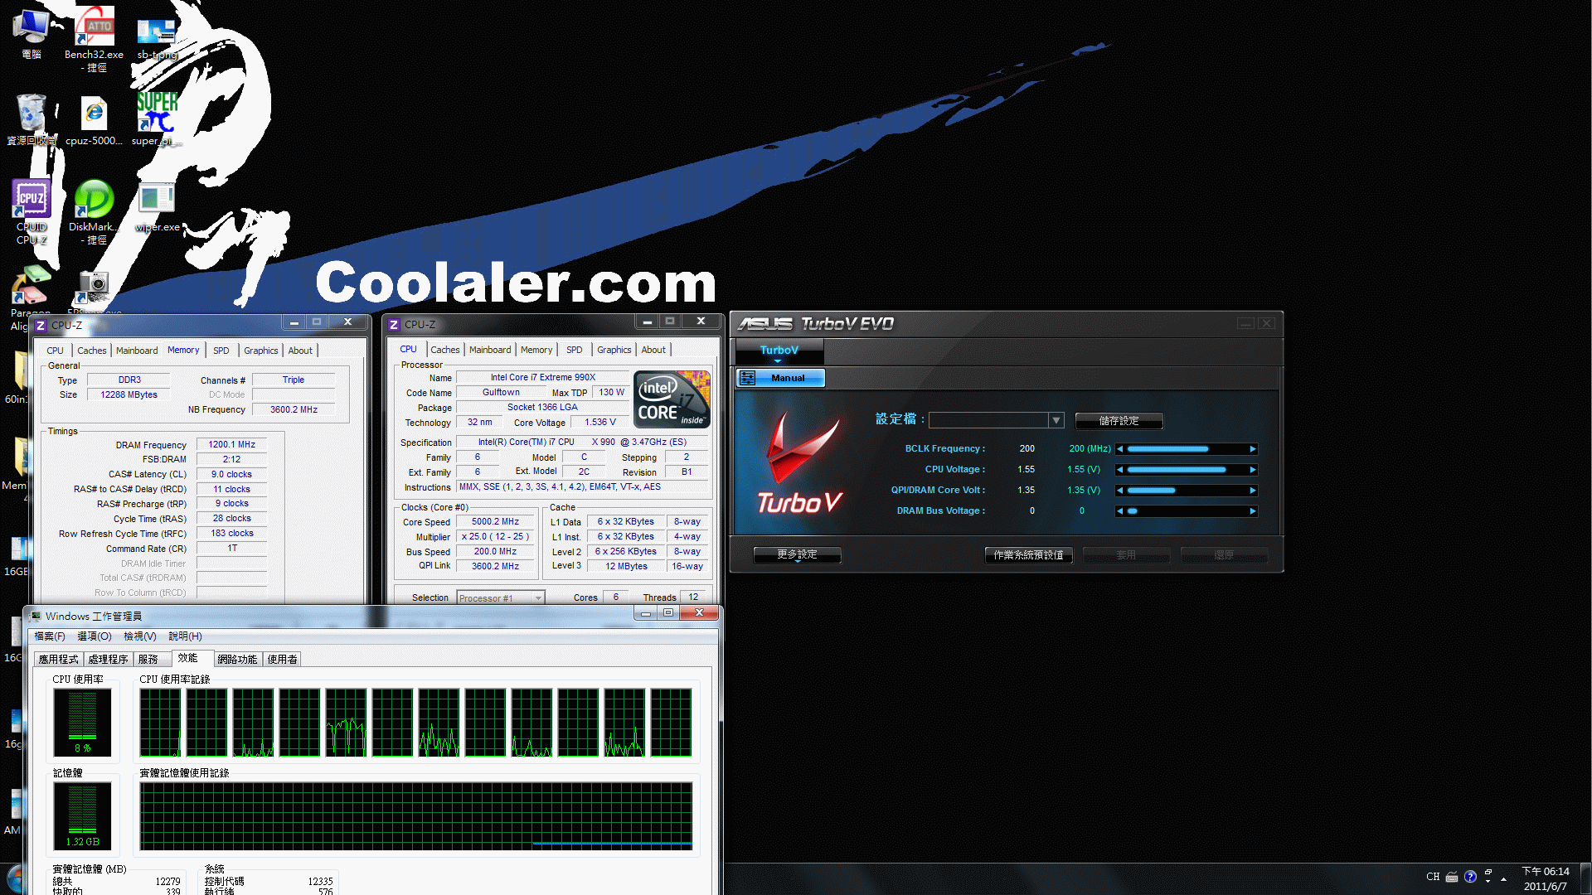Click the Manual mode sliders icon in TurboV
Viewport: 1592px width, 895px height.
click(x=747, y=378)
